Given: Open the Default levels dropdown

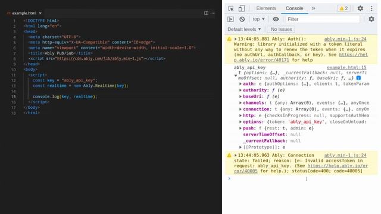Looking at the screenshot, I should 244,29.
